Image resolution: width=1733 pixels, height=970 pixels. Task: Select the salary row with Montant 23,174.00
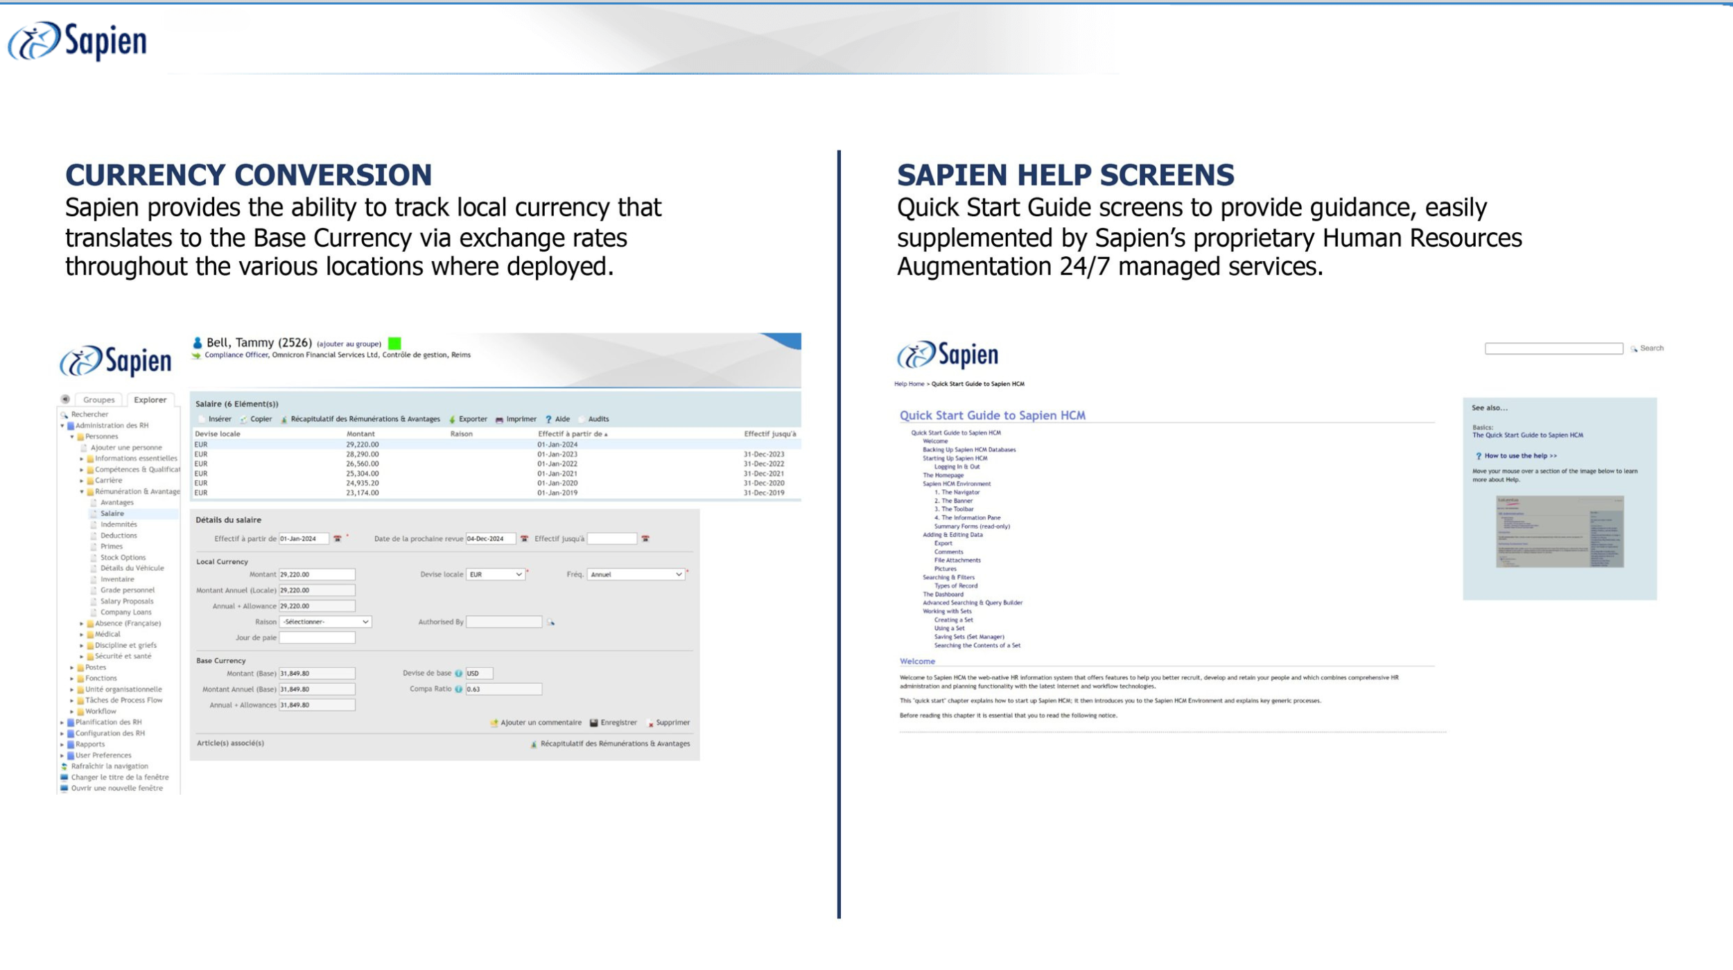[496, 493]
